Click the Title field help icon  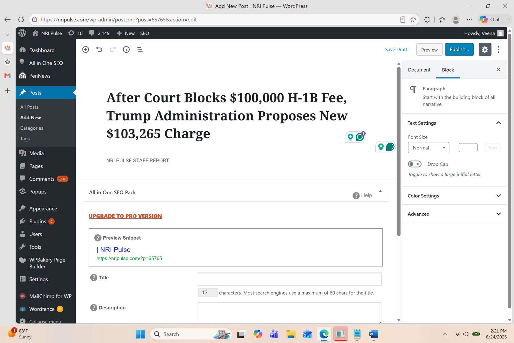pyautogui.click(x=94, y=278)
